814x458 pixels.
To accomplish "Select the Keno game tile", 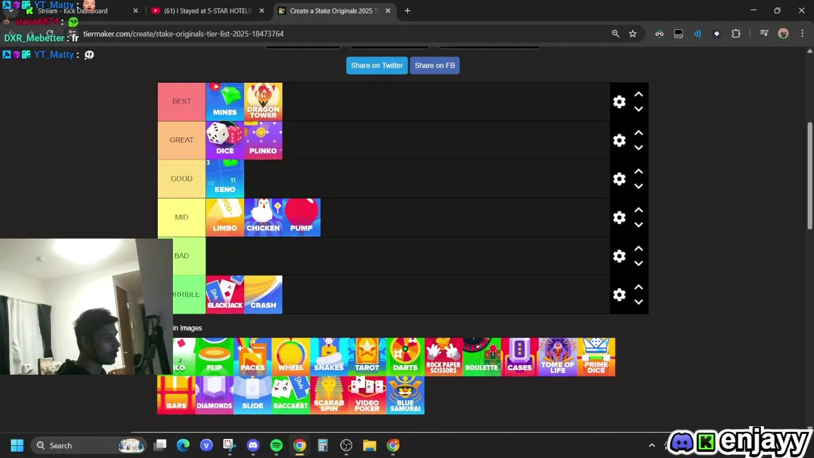I will 225,179.
